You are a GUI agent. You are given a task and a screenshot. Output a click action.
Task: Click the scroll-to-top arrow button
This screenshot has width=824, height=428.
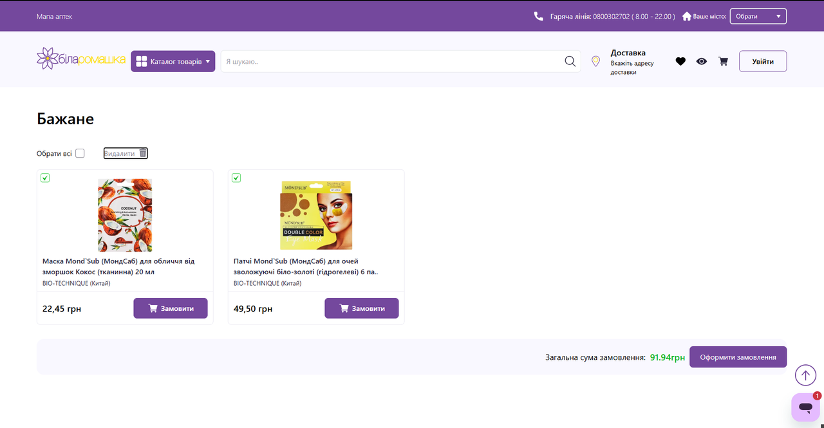(x=805, y=375)
